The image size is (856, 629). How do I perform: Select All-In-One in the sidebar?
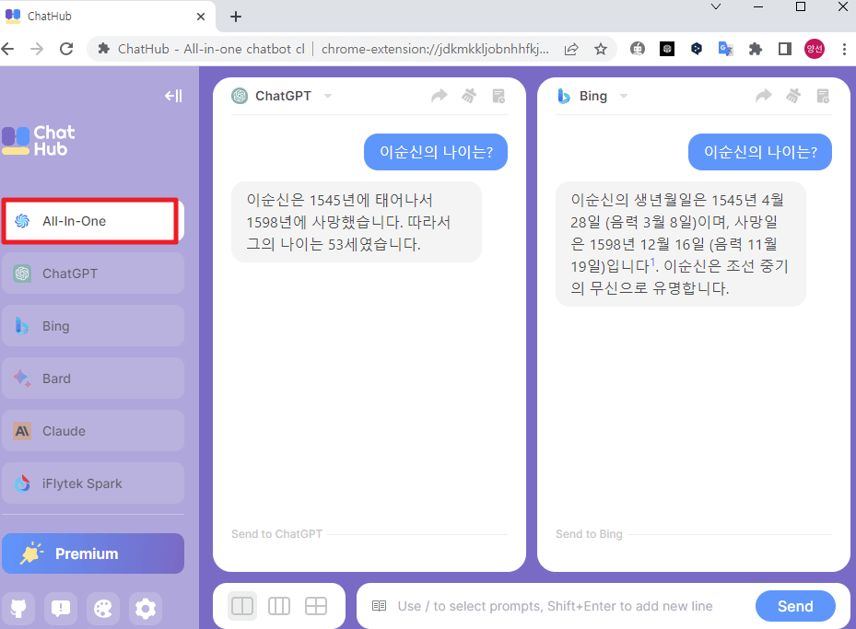pos(93,221)
